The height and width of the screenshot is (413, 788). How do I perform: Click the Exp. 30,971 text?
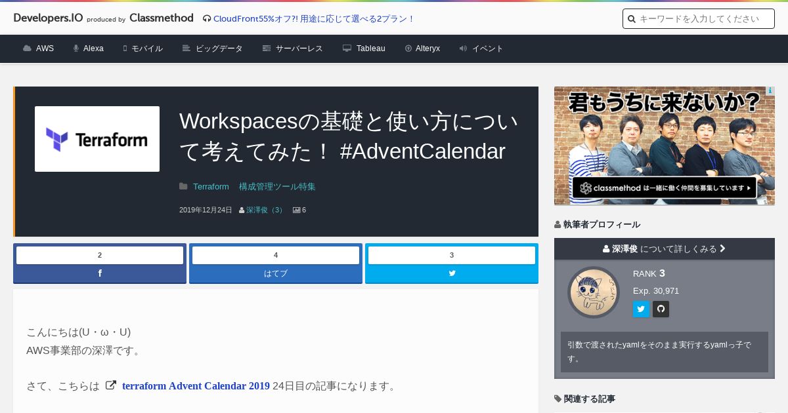click(656, 290)
